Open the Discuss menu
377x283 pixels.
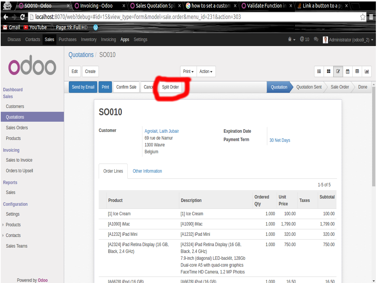coord(14,39)
